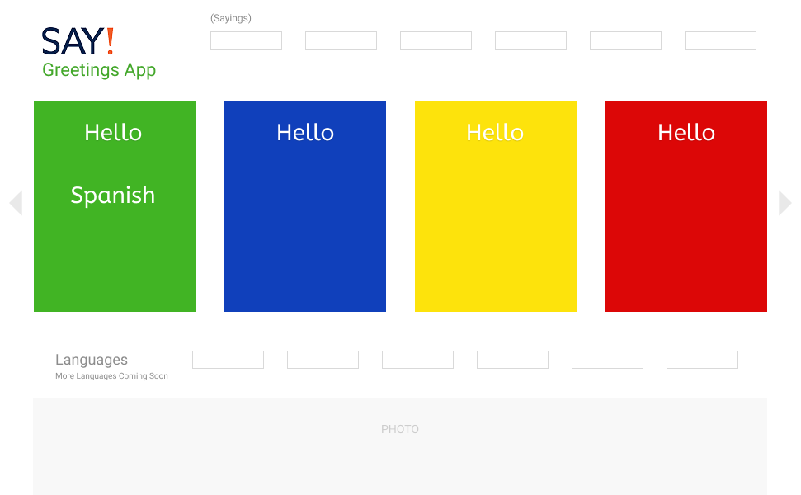Click the second Sayings placeholder box
Viewport: 801px width, 495px height.
tap(341, 40)
